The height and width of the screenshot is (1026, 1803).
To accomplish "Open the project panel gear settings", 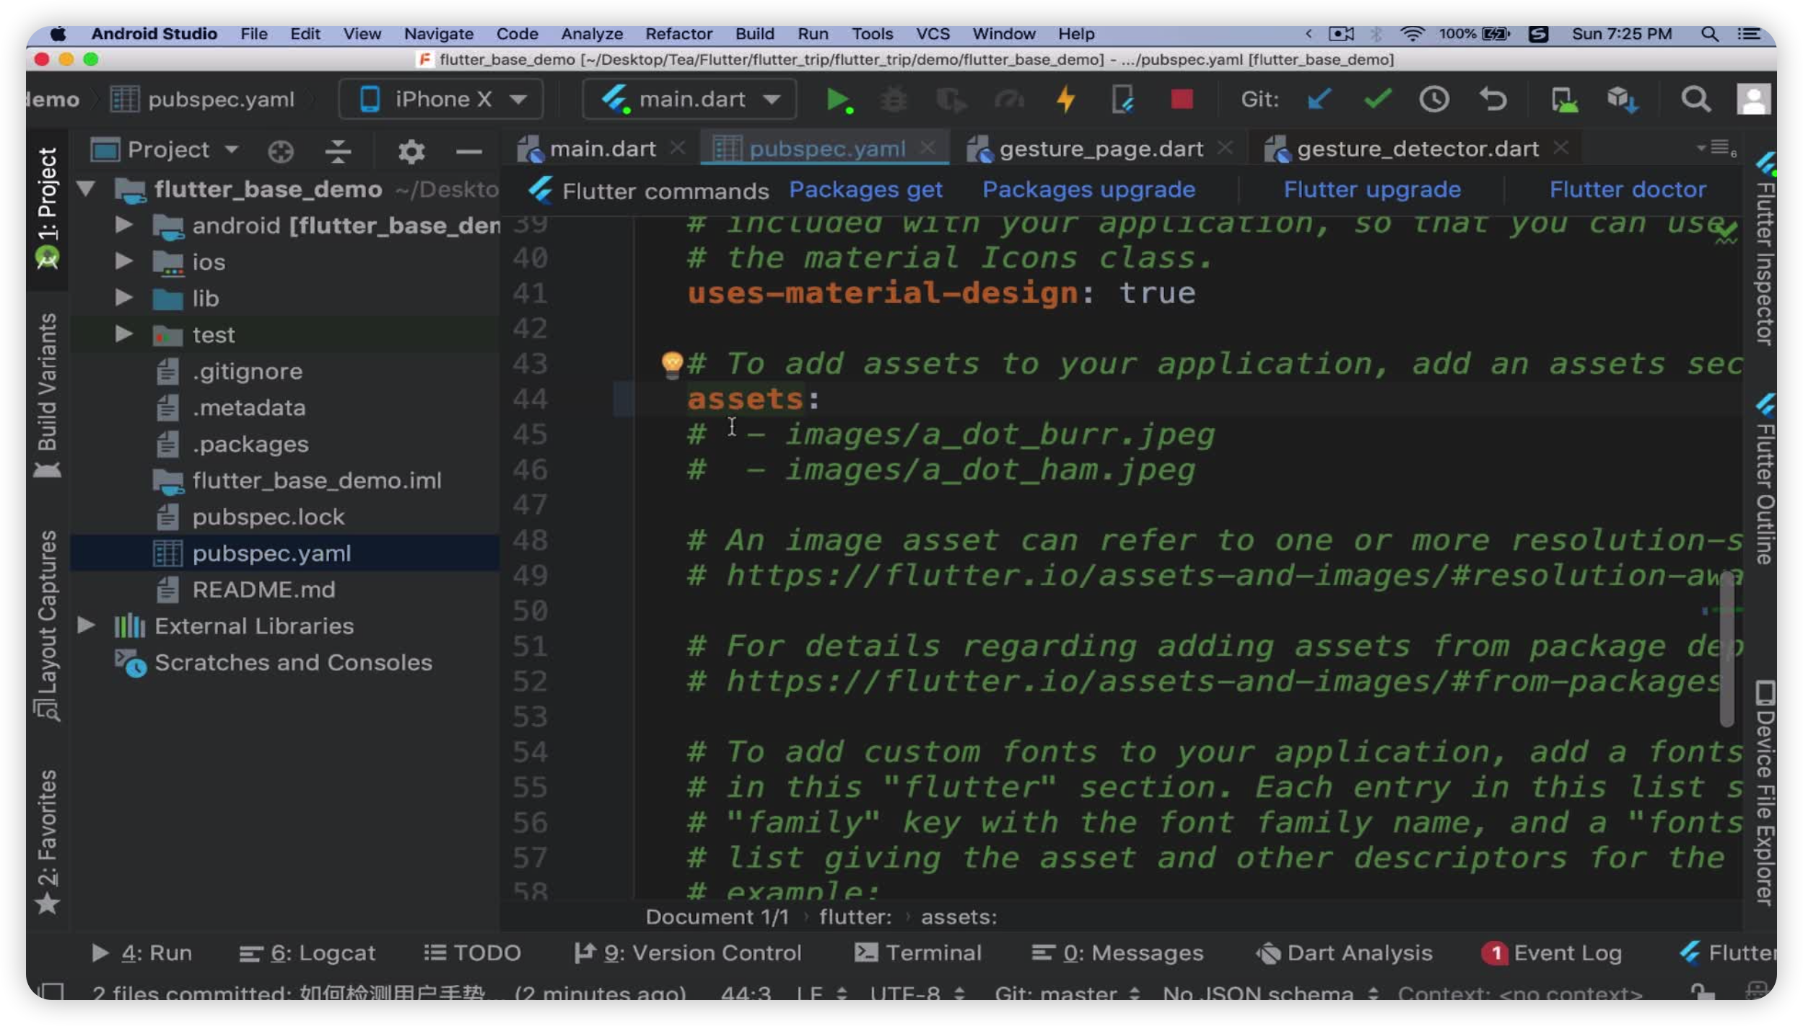I will pyautogui.click(x=411, y=151).
